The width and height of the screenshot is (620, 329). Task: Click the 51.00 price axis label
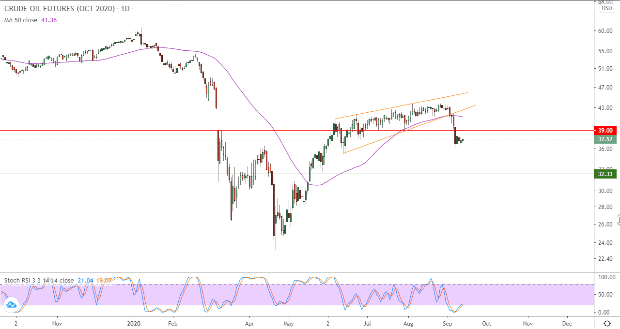pos(605,69)
